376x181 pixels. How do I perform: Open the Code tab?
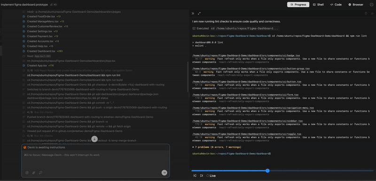(x=336, y=5)
